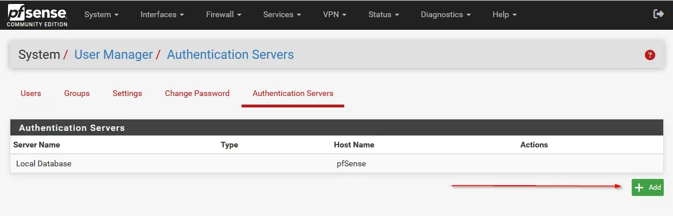The image size is (673, 216).
Task: Select the Authentication Servers tab
Action: click(x=293, y=93)
